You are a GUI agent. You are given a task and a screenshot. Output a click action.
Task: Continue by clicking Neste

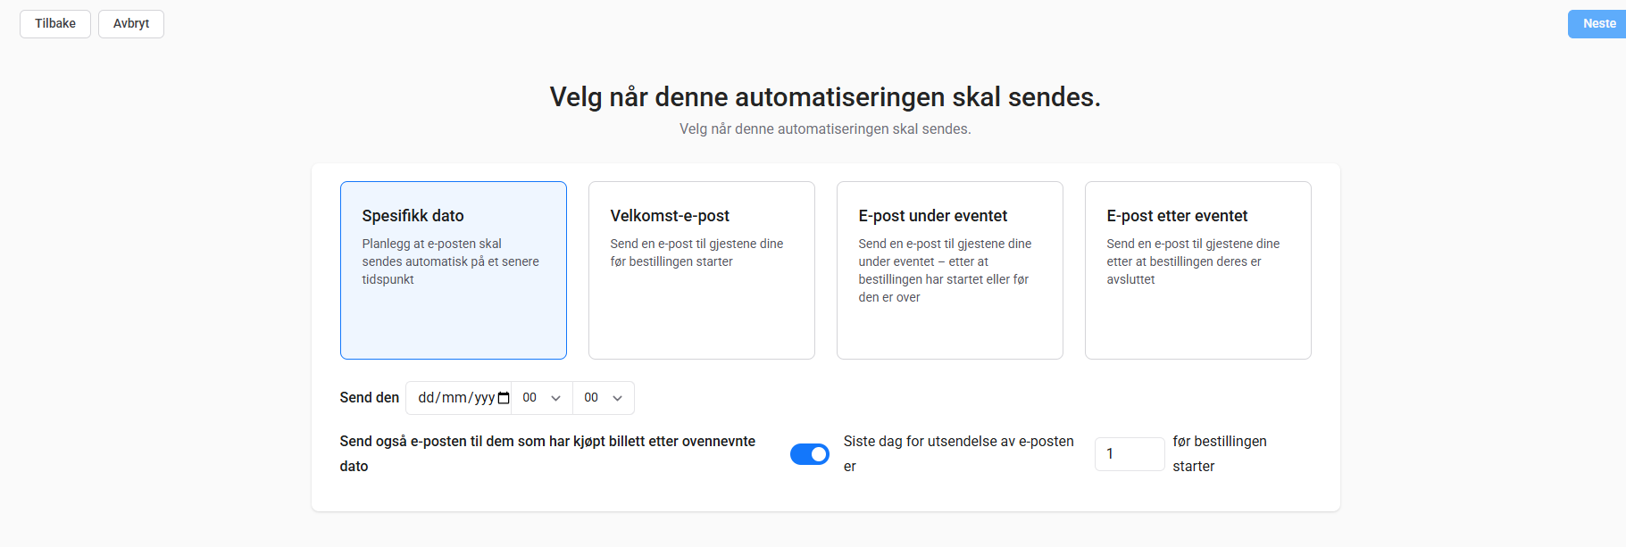[1597, 24]
